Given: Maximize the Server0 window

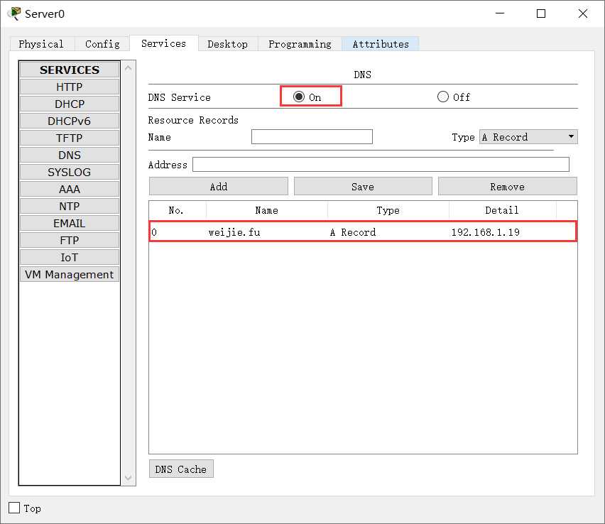Looking at the screenshot, I should click(541, 13).
